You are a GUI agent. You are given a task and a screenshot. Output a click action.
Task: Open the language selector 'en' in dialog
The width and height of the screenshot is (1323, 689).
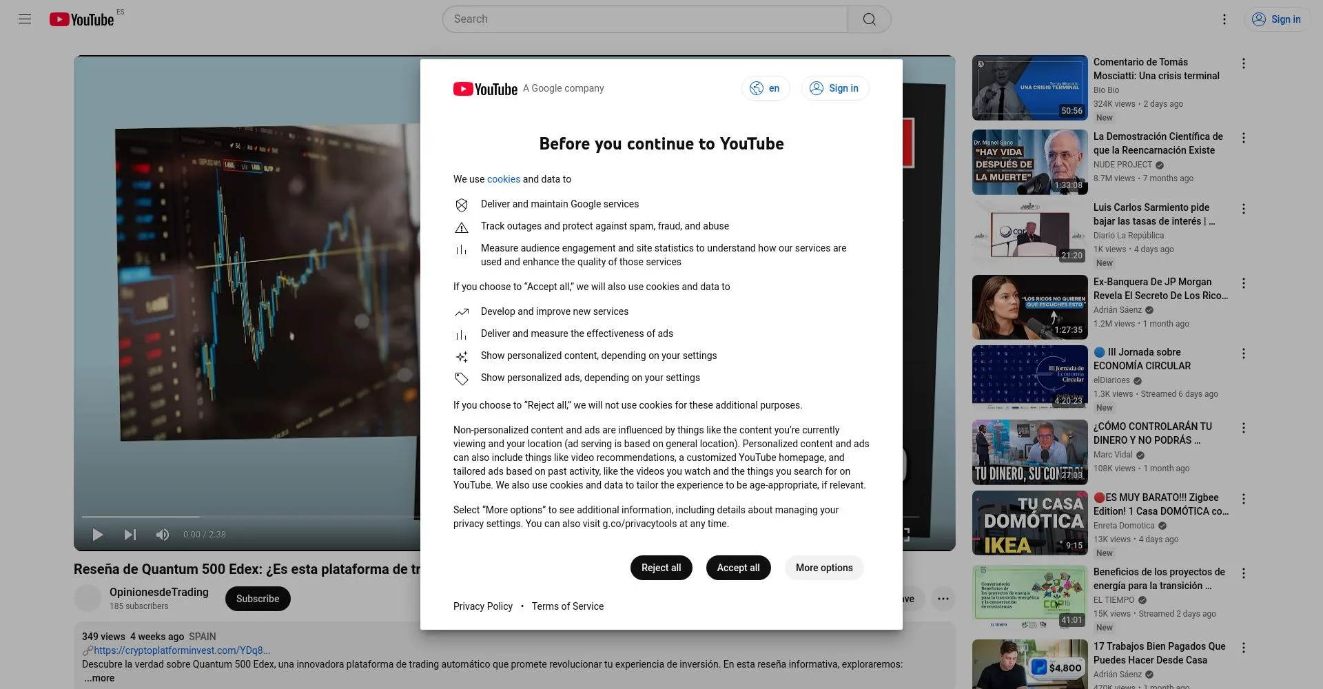click(x=766, y=88)
